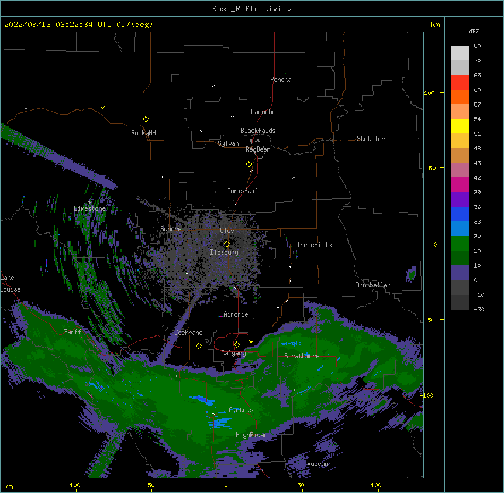
Task: Click the yellow V marker northwest of RockyMH
Action: click(x=102, y=108)
